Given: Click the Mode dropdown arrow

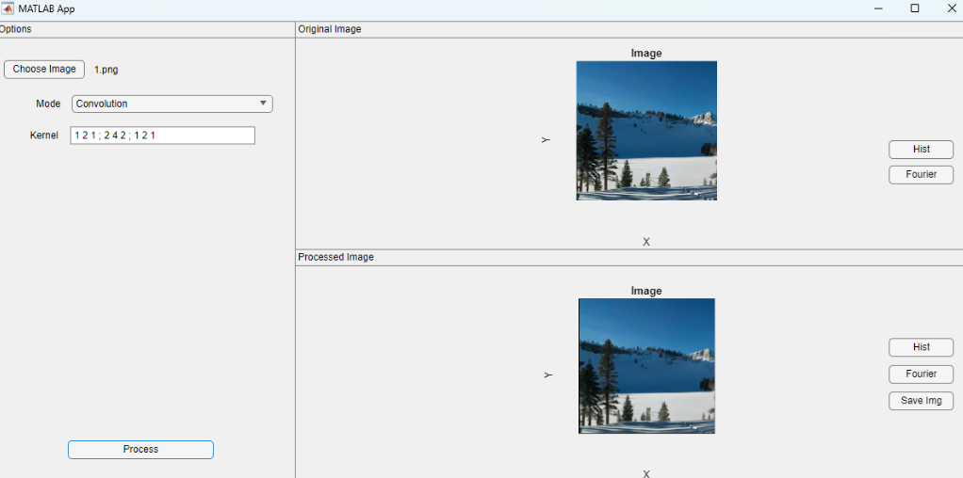Looking at the screenshot, I should pos(264,104).
